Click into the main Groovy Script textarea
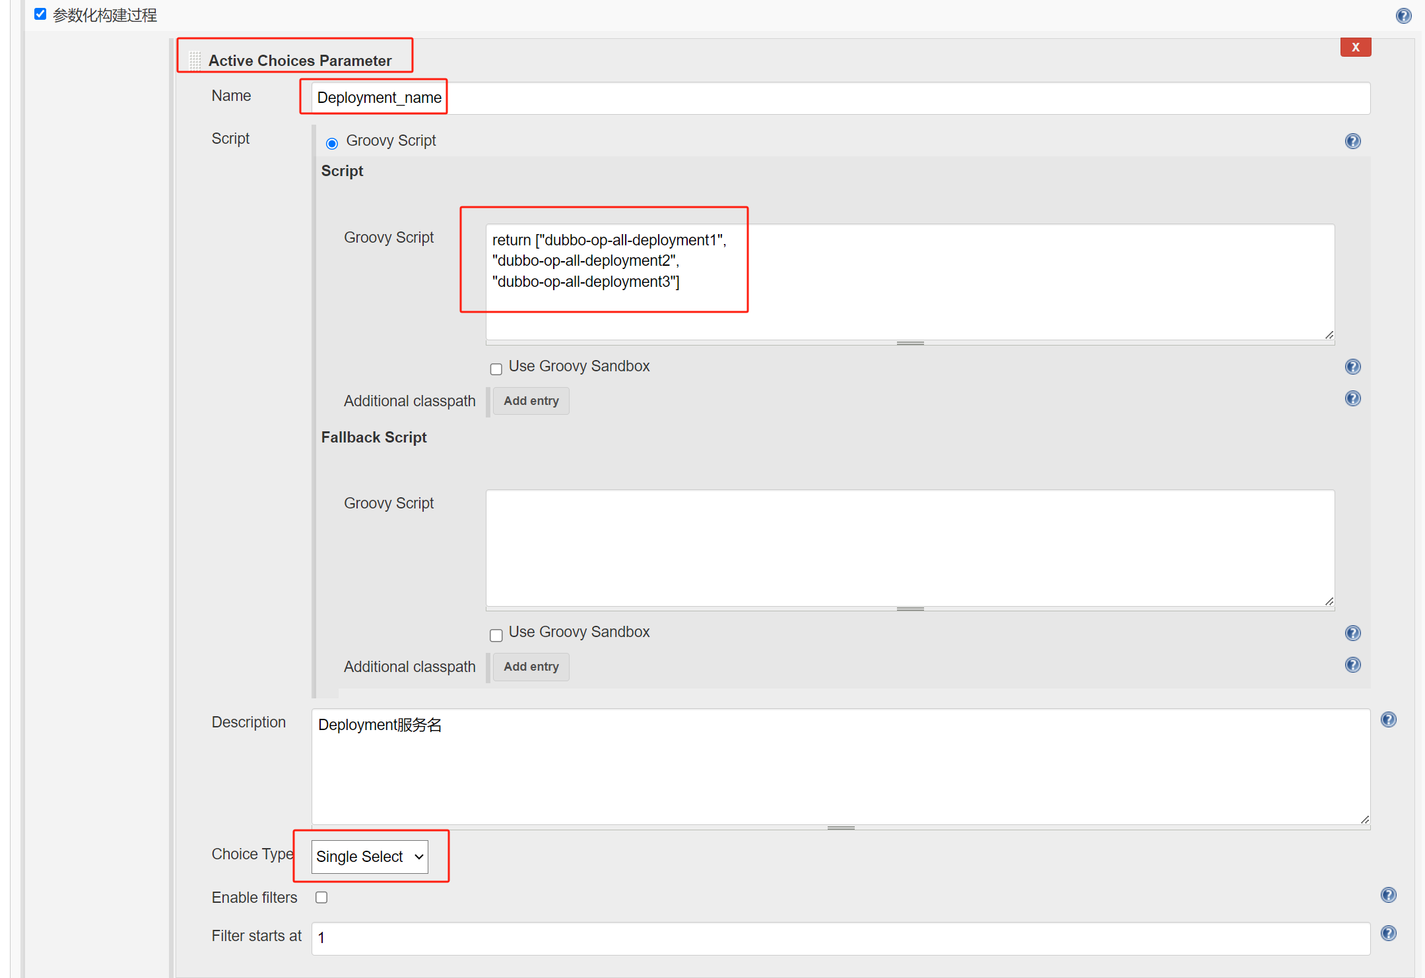This screenshot has height=978, width=1425. (x=910, y=282)
